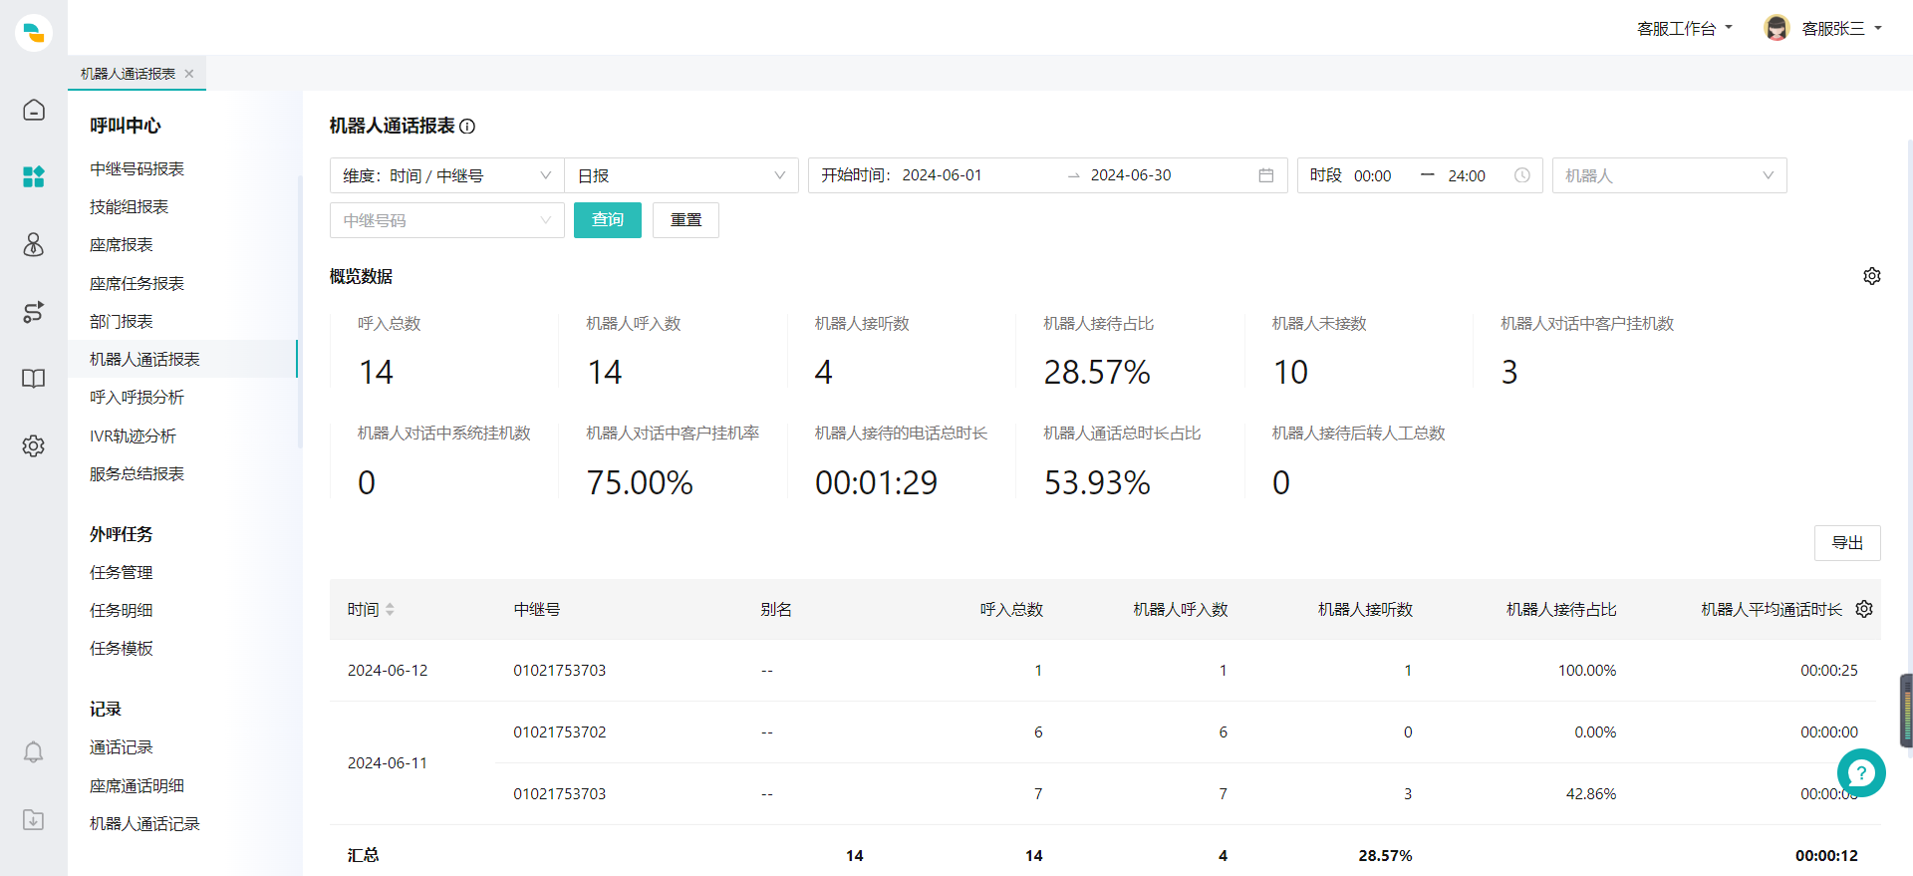
Task: Open 通话记录 in sidebar
Action: coord(122,747)
